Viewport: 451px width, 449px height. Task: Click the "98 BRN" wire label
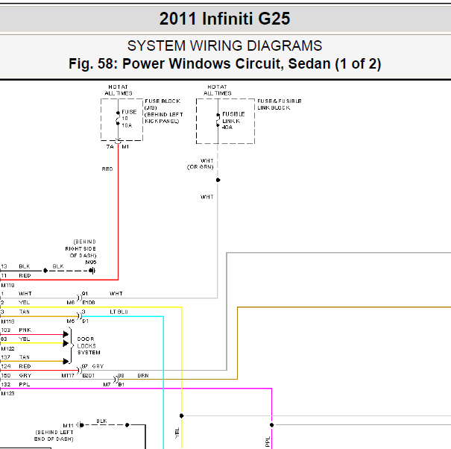tap(133, 375)
